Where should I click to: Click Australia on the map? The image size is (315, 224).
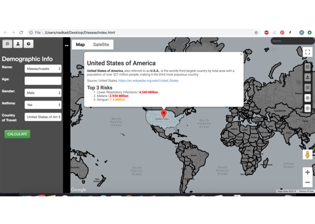point(75,167)
